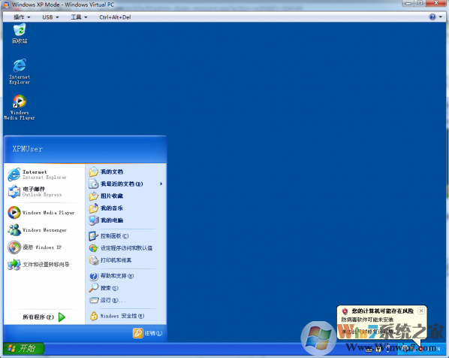The image size is (449, 358).
Task: Click the 开始 Start button
Action: (24, 348)
